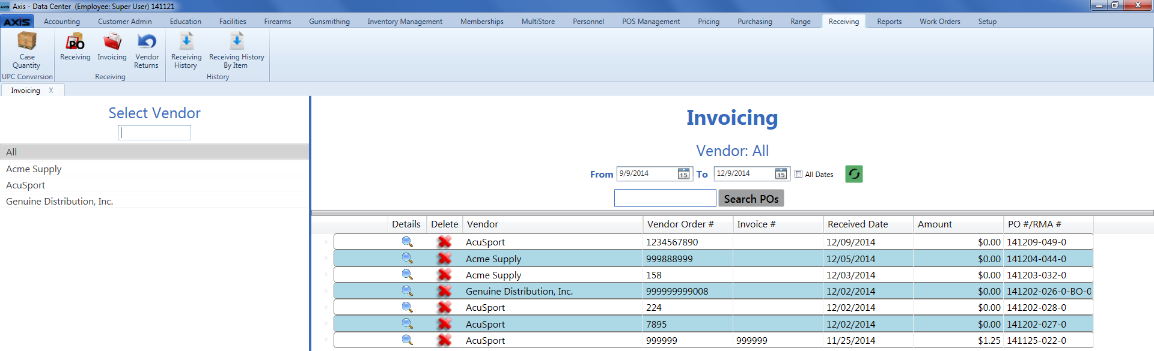Expand the row for PO 141125-022-0
Image resolution: width=1154 pixels, height=351 pixels.
click(326, 340)
